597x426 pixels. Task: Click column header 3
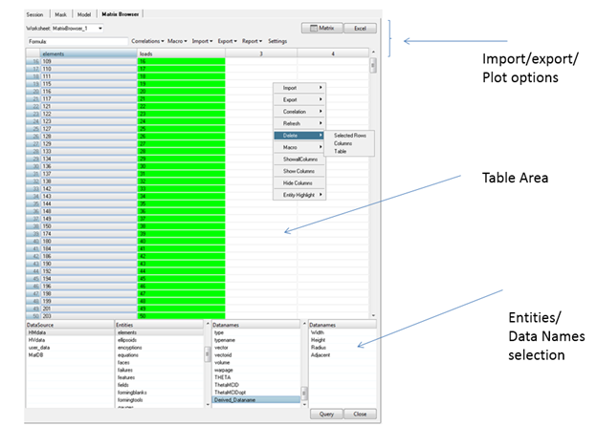pyautogui.click(x=261, y=53)
